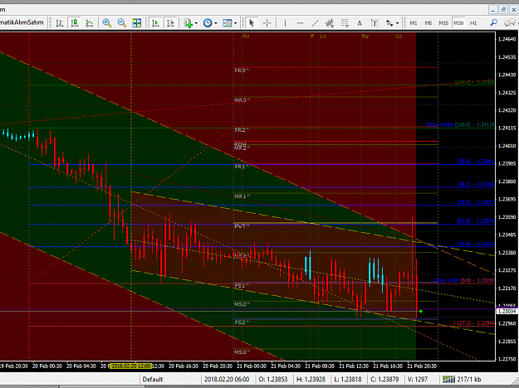Select the text tool A
Viewport: 519px width, 388px height.
click(360, 23)
